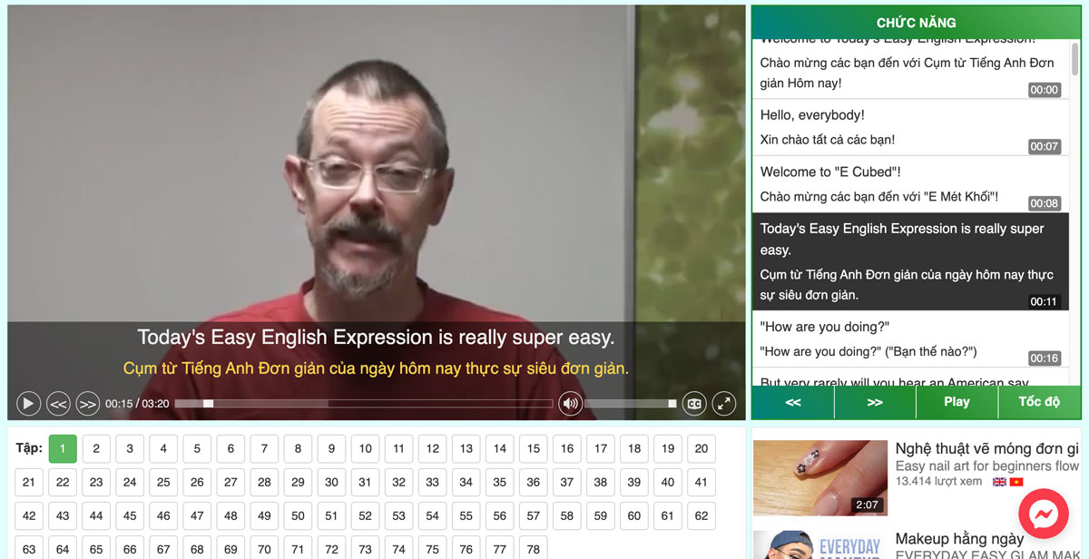
Task: Jump to 00:16 timestamp badge
Action: pos(1045,358)
